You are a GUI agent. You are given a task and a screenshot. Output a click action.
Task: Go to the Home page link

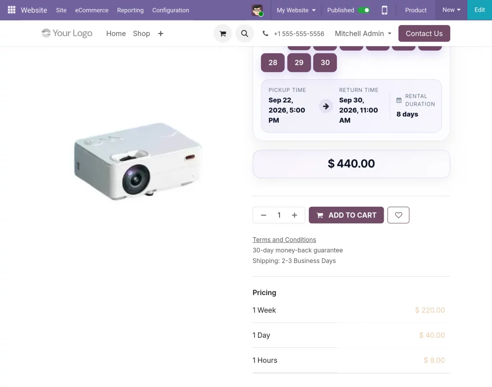(116, 34)
